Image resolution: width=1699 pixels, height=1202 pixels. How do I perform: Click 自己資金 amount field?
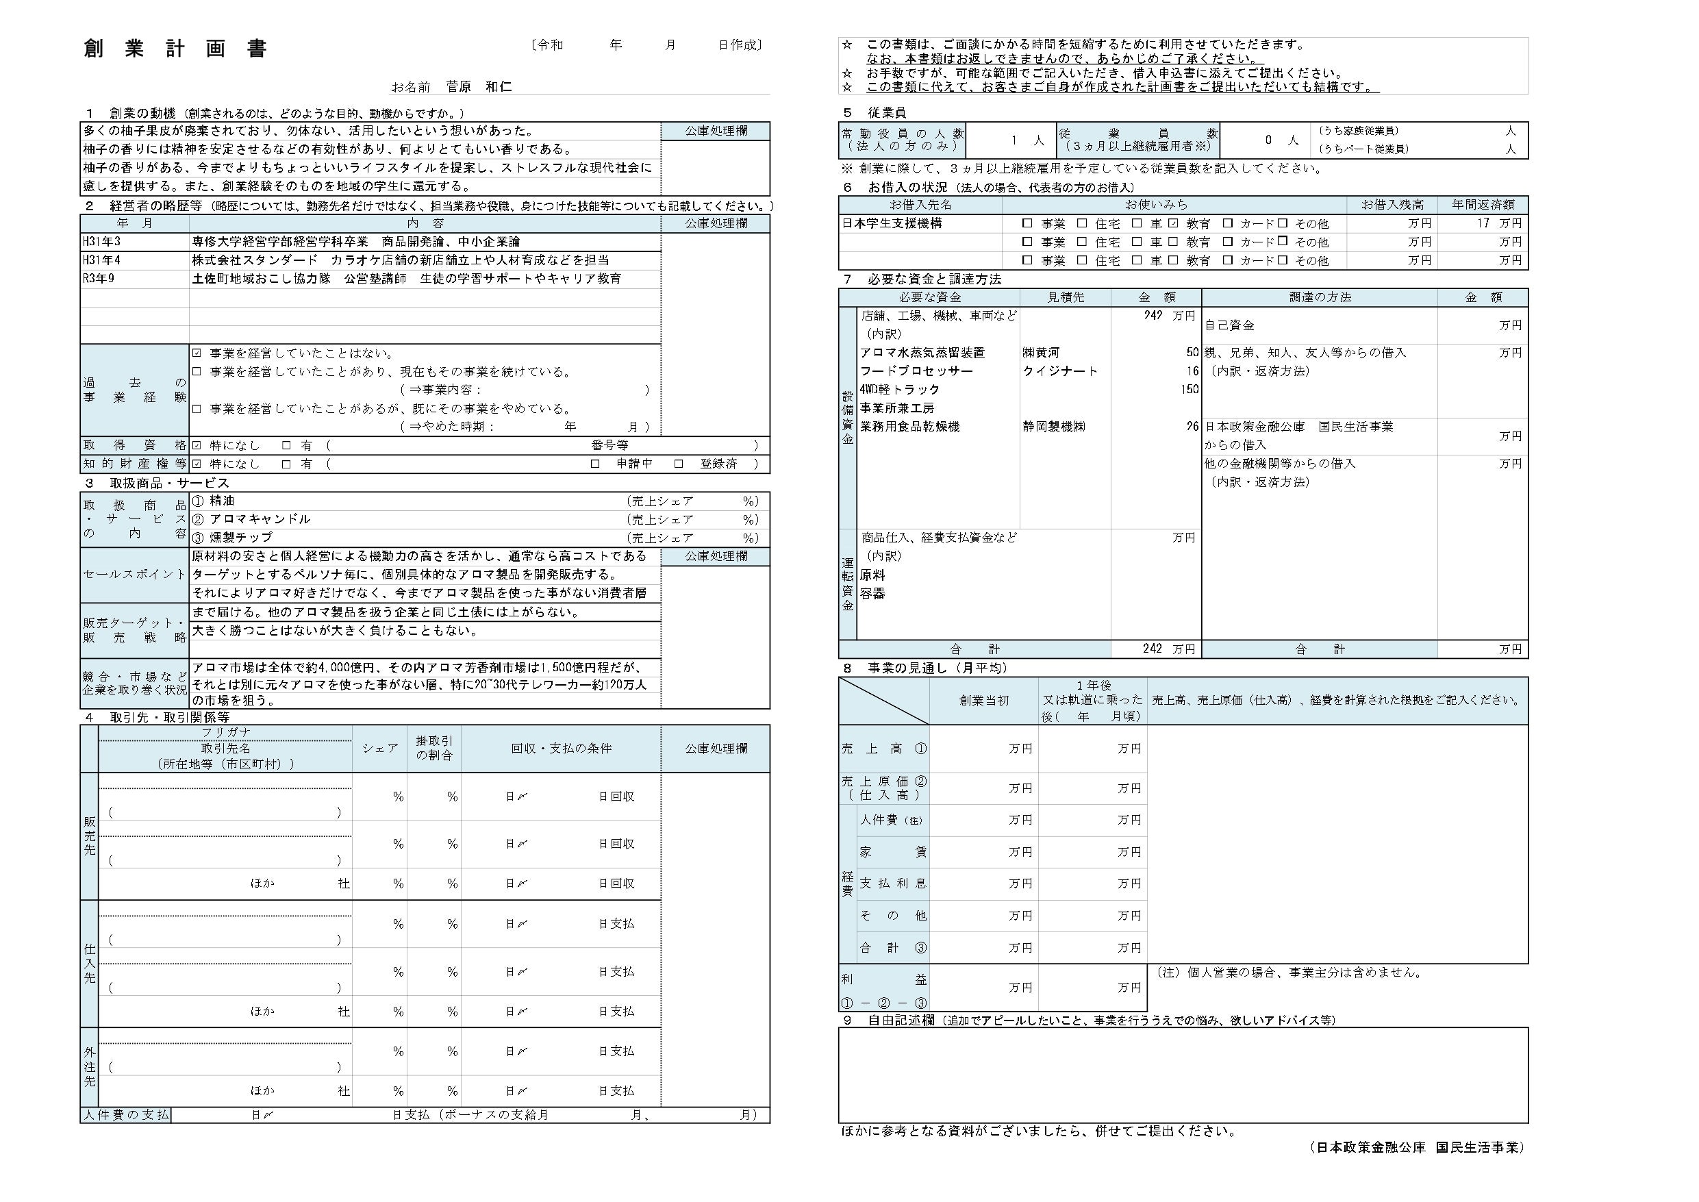tap(1481, 325)
